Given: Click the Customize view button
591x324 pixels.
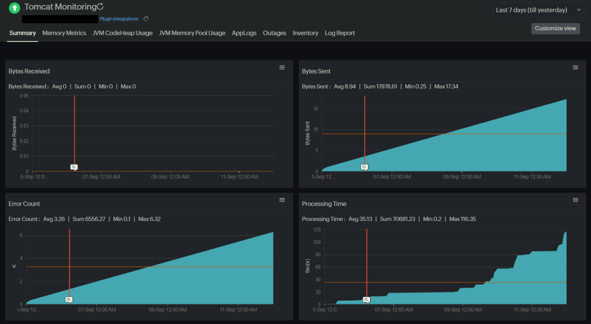Looking at the screenshot, I should point(555,29).
